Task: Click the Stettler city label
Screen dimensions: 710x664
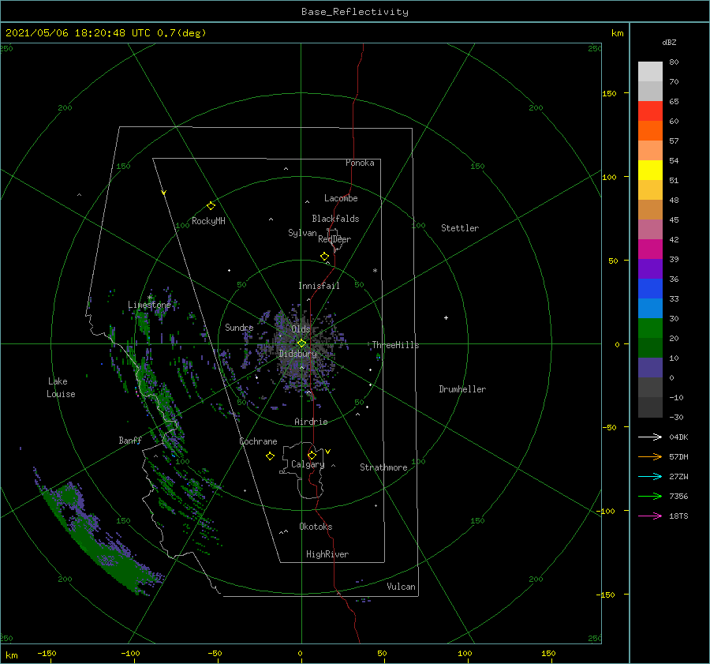Action: pos(460,228)
